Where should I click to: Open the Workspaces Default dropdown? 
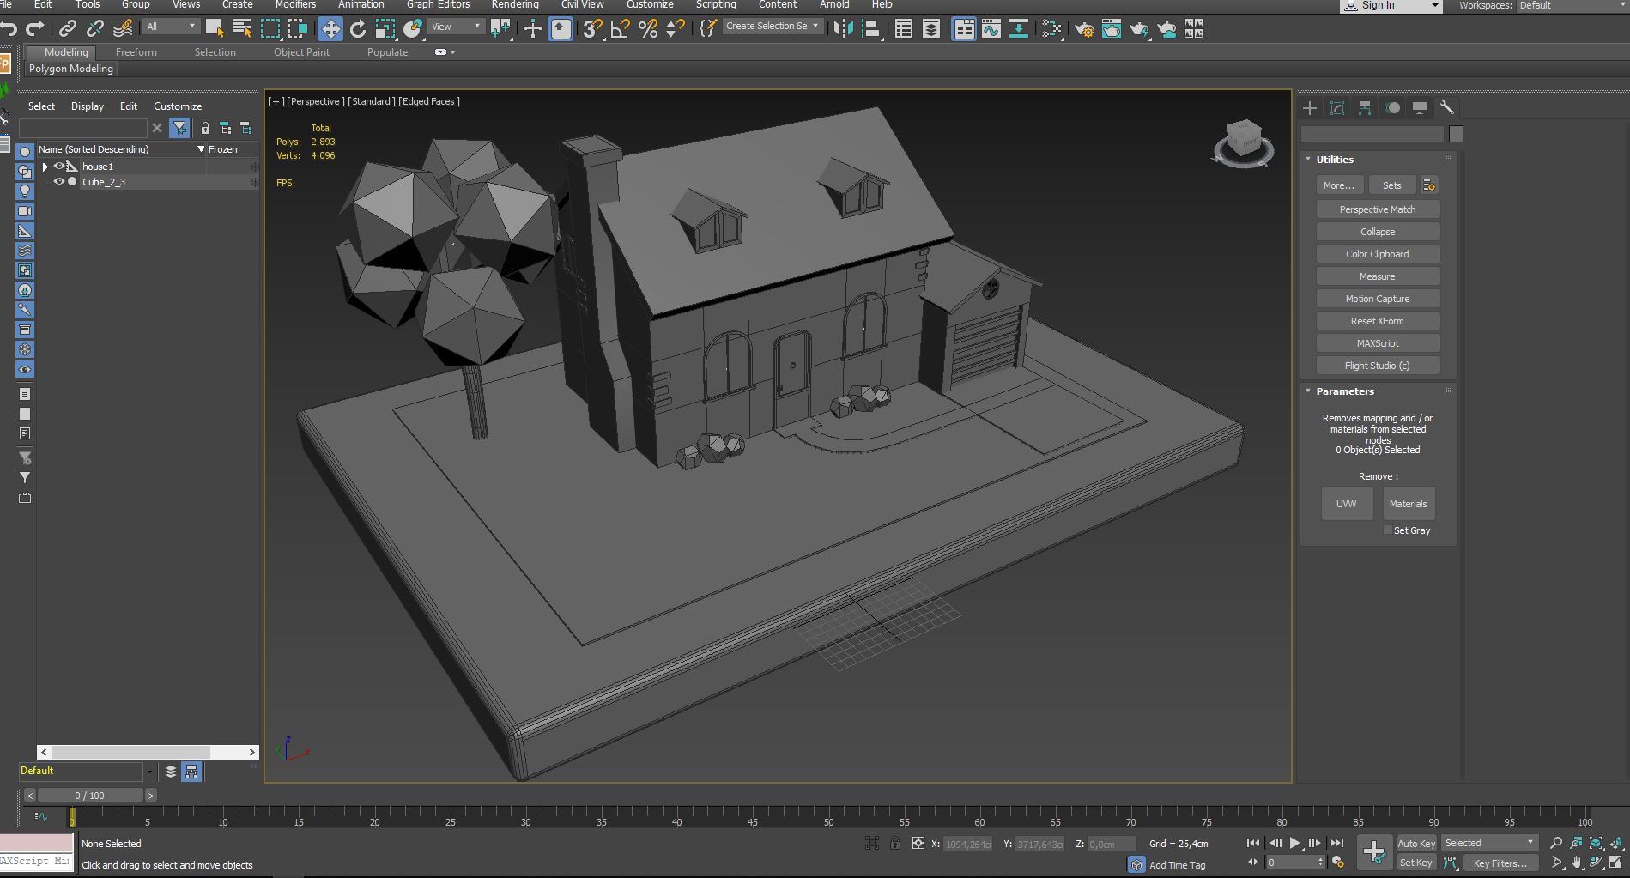[1571, 5]
